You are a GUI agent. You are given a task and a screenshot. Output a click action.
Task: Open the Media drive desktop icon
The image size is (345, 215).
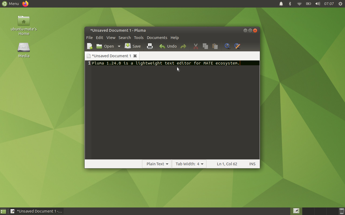click(24, 50)
